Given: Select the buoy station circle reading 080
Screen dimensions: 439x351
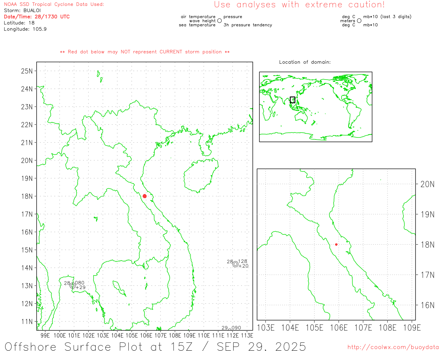Looking at the screenshot, I should [x=72, y=286].
